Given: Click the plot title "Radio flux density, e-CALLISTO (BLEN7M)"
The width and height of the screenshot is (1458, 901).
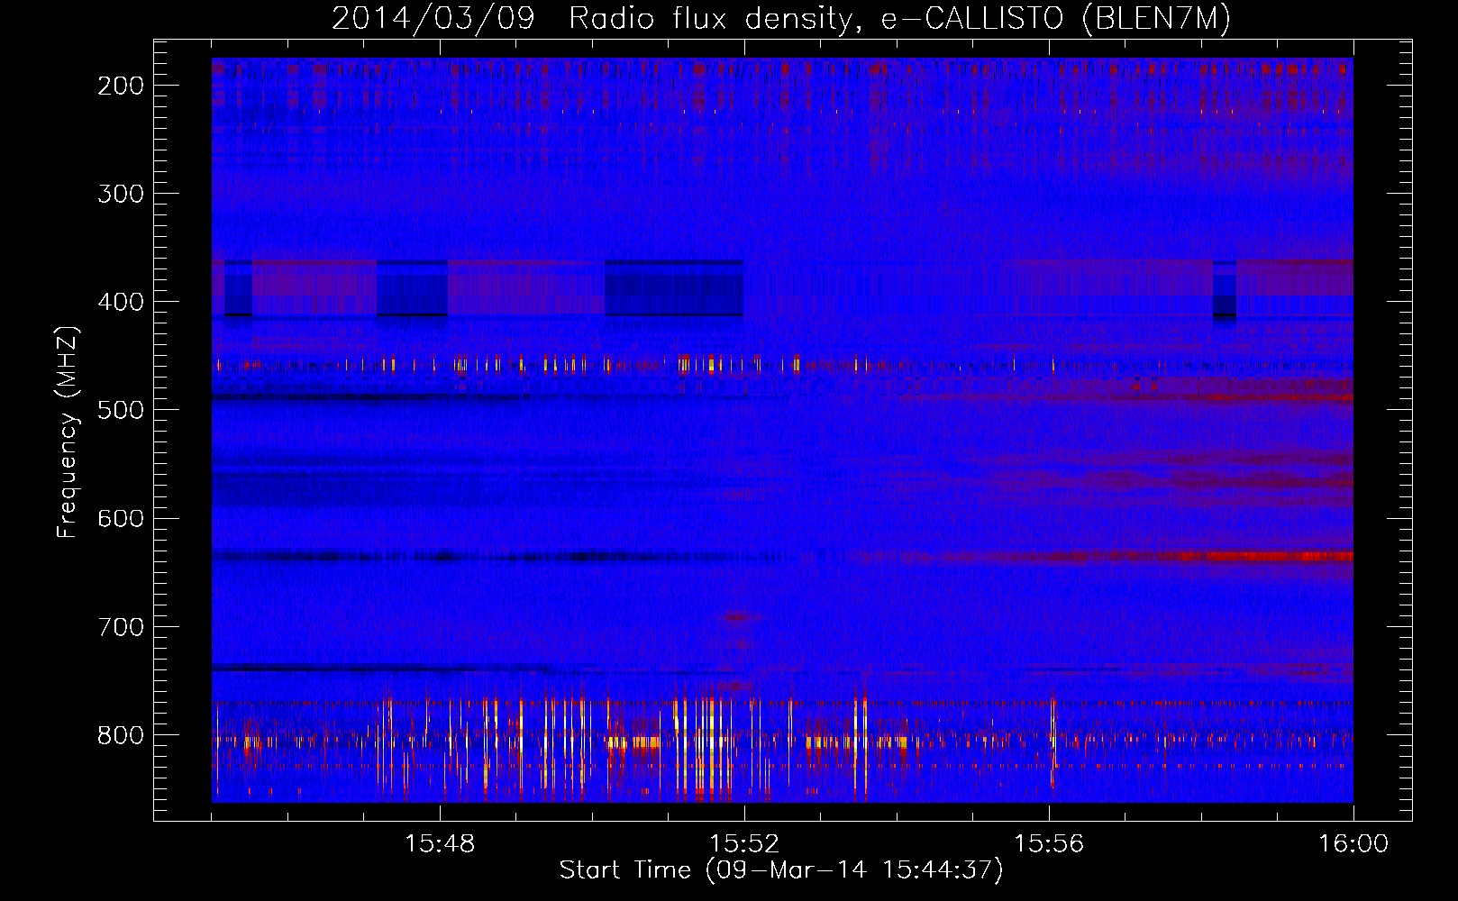Looking at the screenshot, I should pyautogui.click(x=899, y=19).
